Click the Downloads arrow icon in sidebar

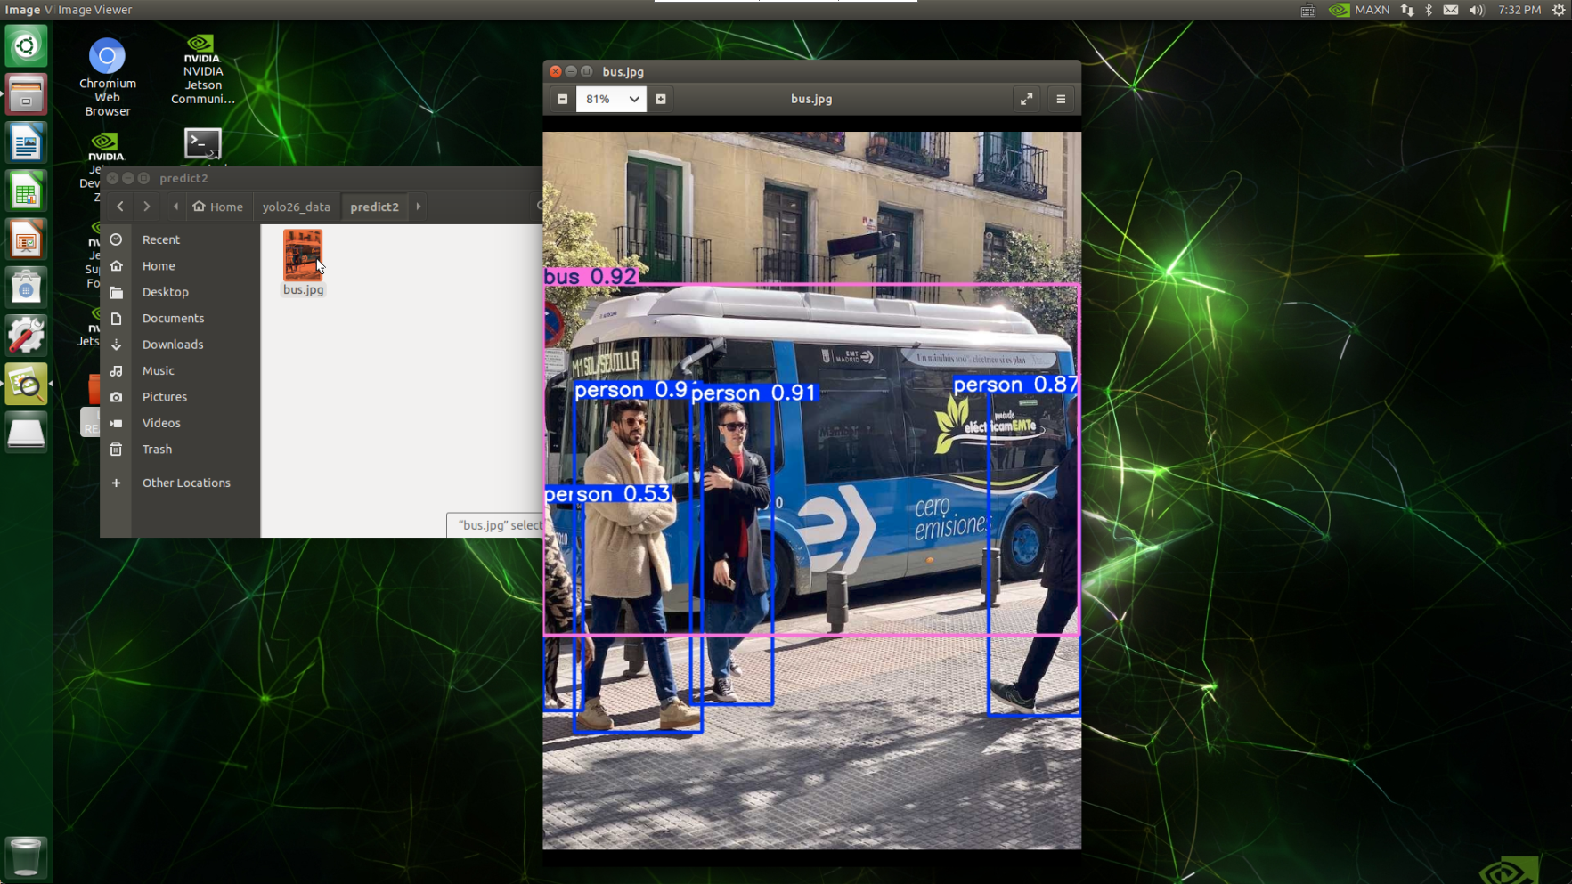116,345
